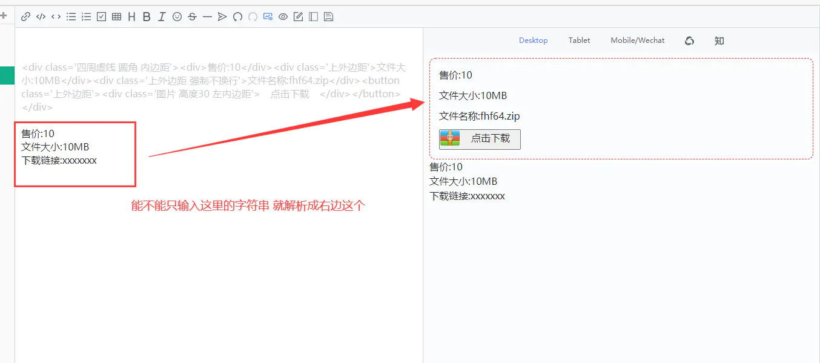Insert a table via toolbar

[116, 17]
